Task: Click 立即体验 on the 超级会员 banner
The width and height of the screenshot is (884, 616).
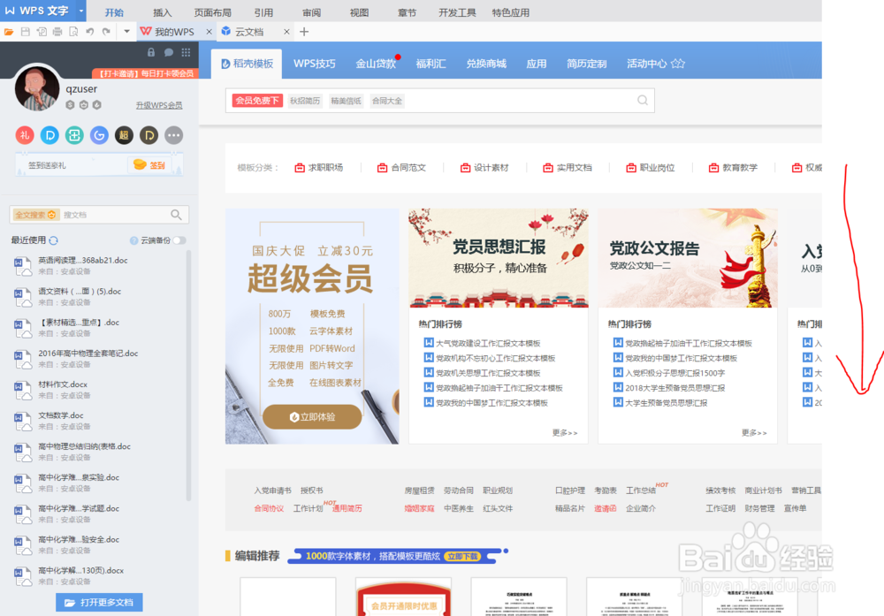Action: 312,417
